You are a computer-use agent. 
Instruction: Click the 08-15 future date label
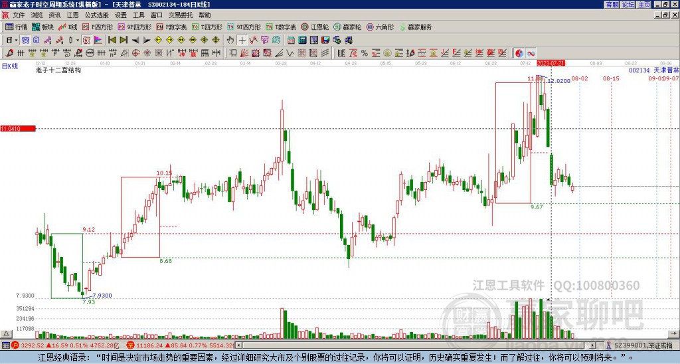[611, 78]
